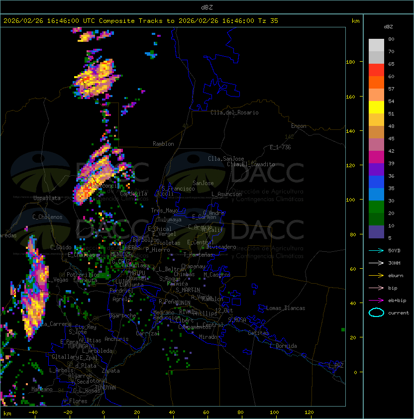Click the '-40' tick on horizontal km axis
414x419 pixels.
coord(33,413)
